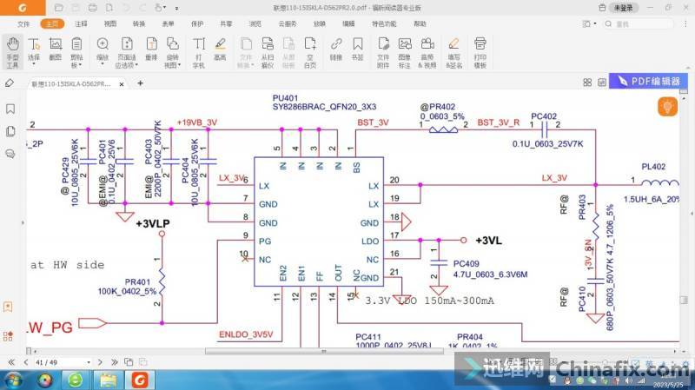Viewport: 695px width, 390px height.
Task: Select the Hand tool (手型工具)
Action: 12,51
